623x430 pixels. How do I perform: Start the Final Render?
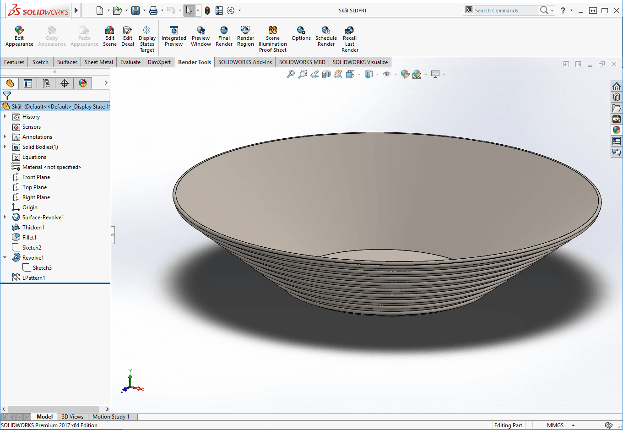(x=224, y=31)
